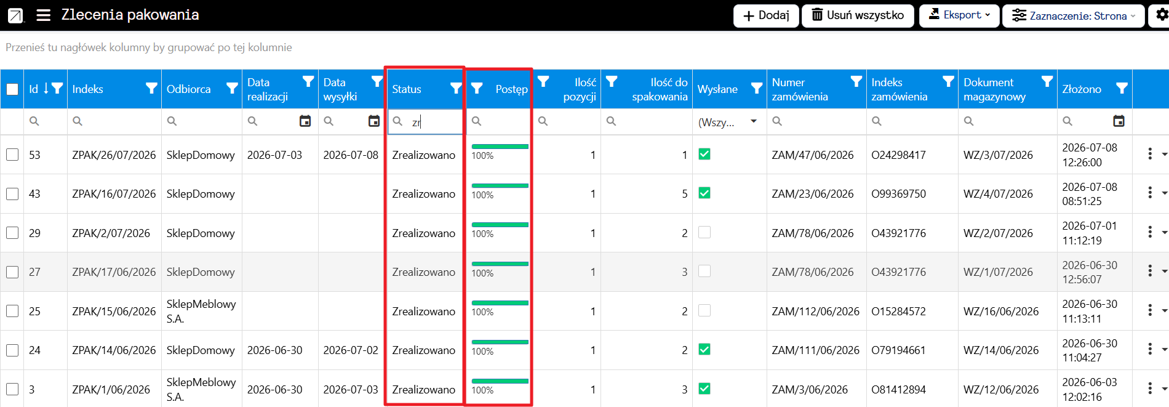The width and height of the screenshot is (1169, 407).
Task: Focus Numer zamówienia filter search field
Action: point(816,122)
